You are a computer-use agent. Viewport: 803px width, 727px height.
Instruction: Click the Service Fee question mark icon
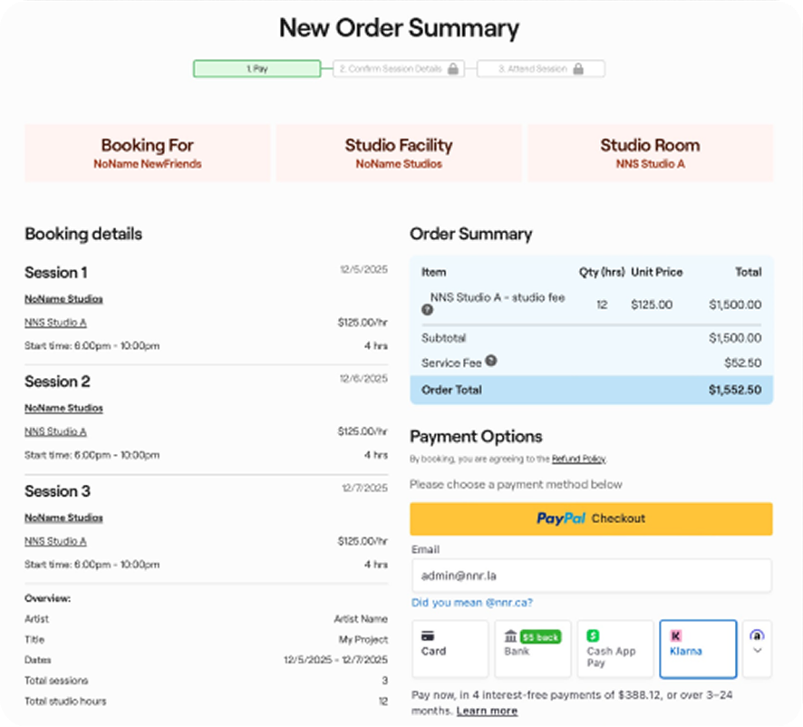(490, 361)
